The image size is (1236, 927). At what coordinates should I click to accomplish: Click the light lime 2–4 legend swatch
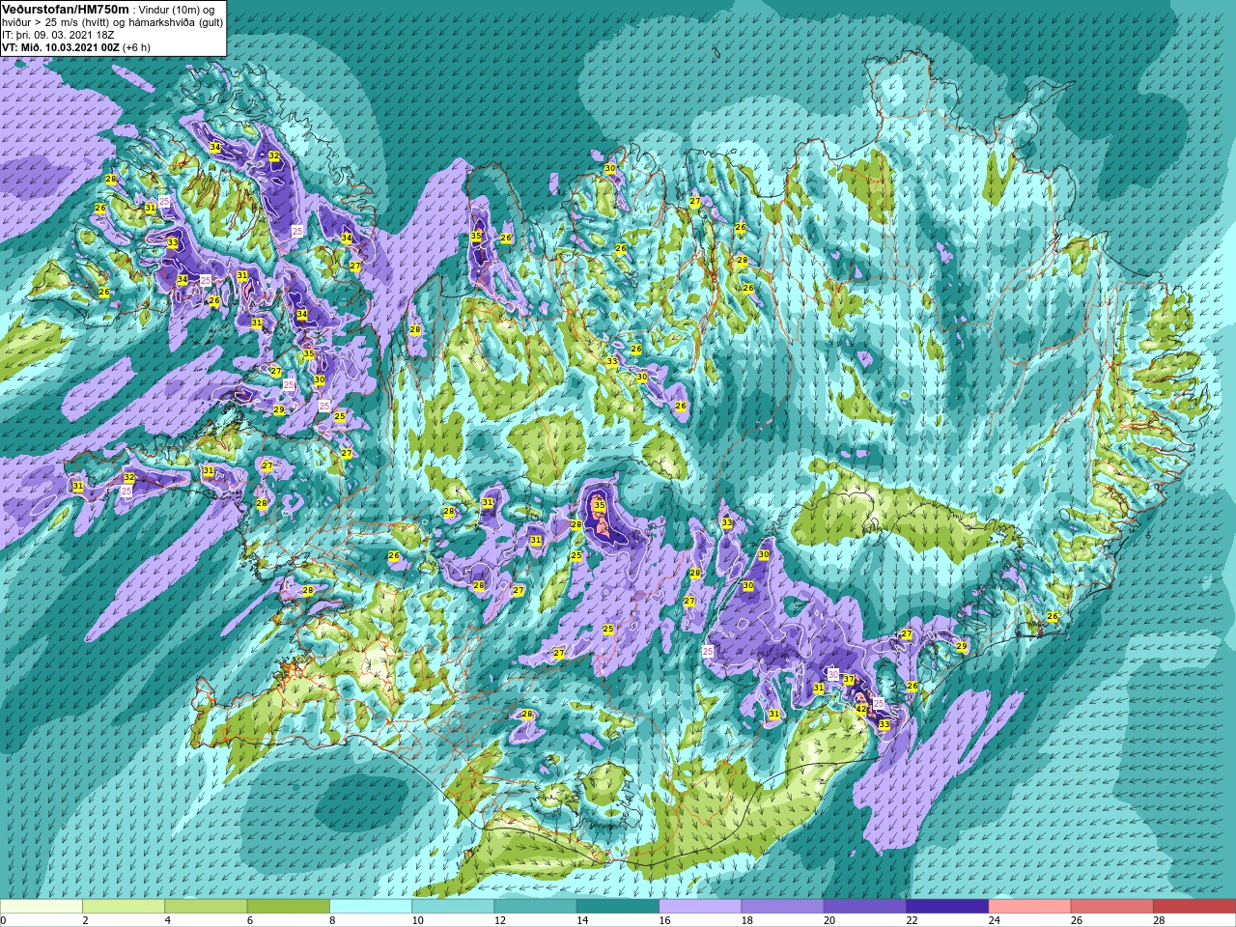click(x=124, y=907)
